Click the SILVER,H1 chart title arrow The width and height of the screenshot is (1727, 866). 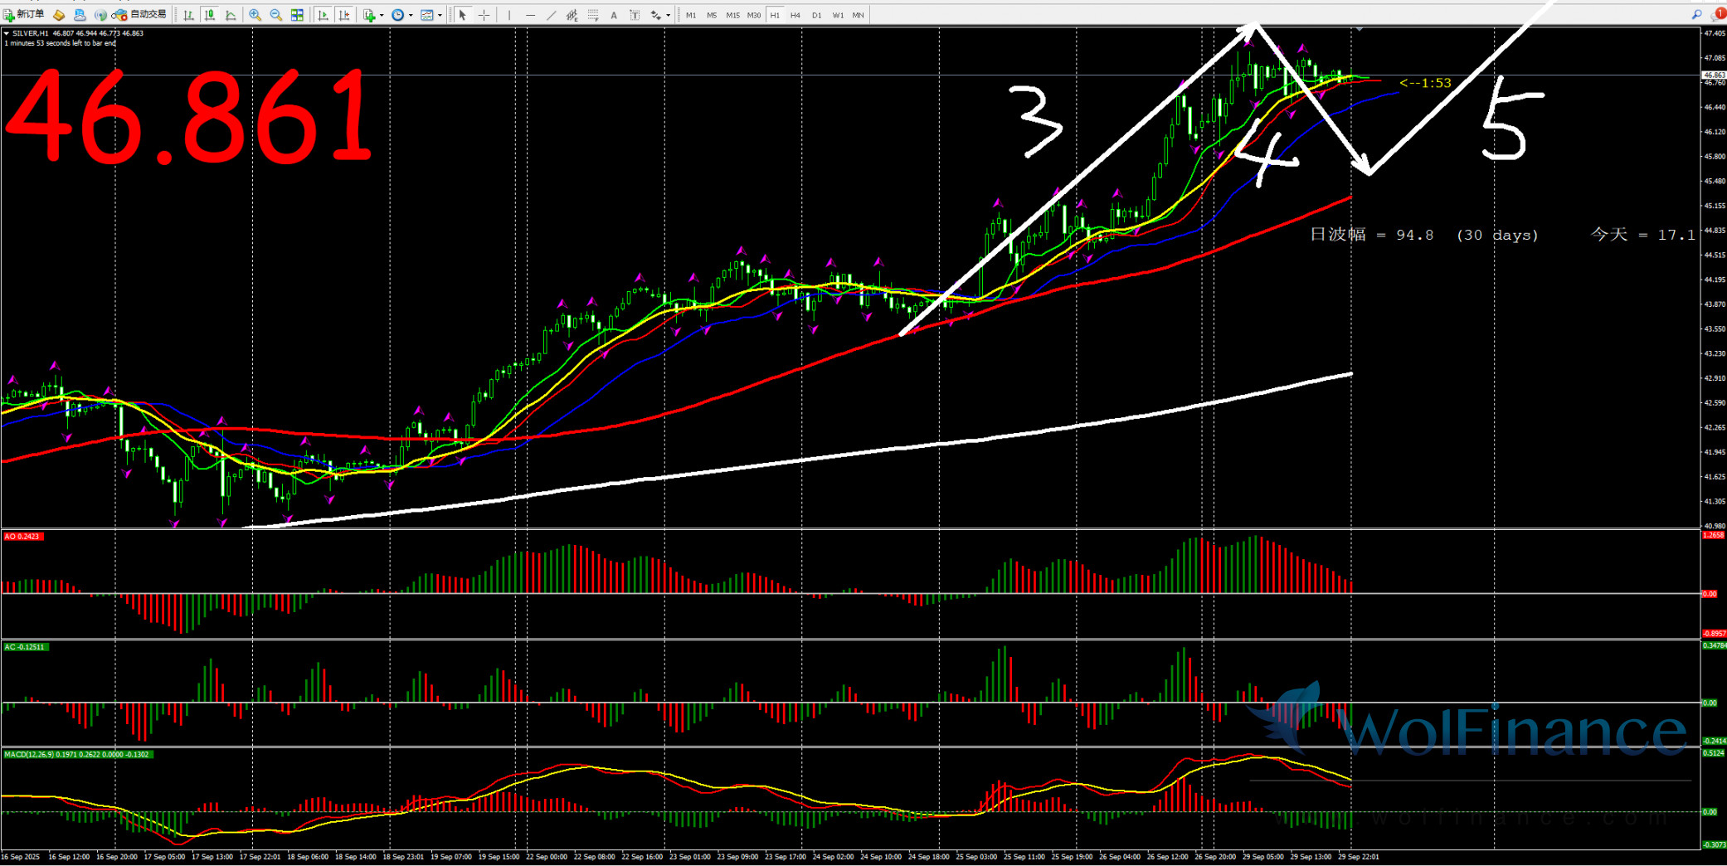pos(7,33)
